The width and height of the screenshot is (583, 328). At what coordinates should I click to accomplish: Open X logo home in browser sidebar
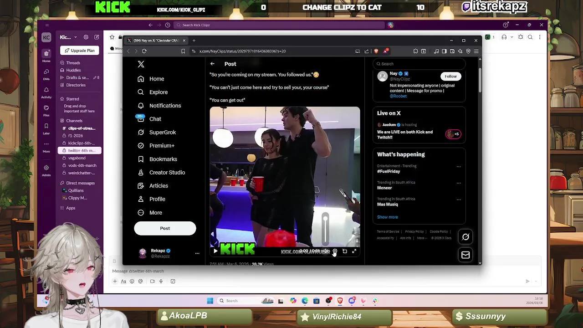point(141,64)
